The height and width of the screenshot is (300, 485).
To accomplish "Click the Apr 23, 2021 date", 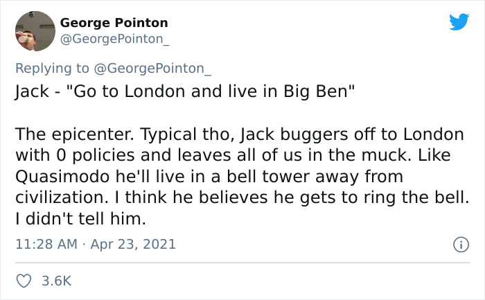I will [139, 245].
